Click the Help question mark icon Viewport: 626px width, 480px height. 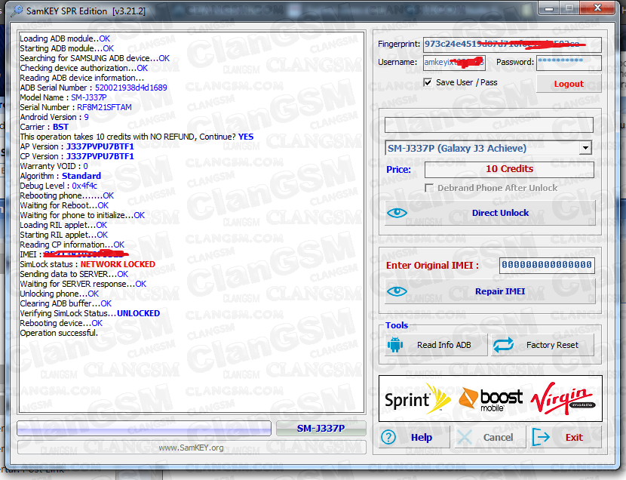[x=388, y=437]
